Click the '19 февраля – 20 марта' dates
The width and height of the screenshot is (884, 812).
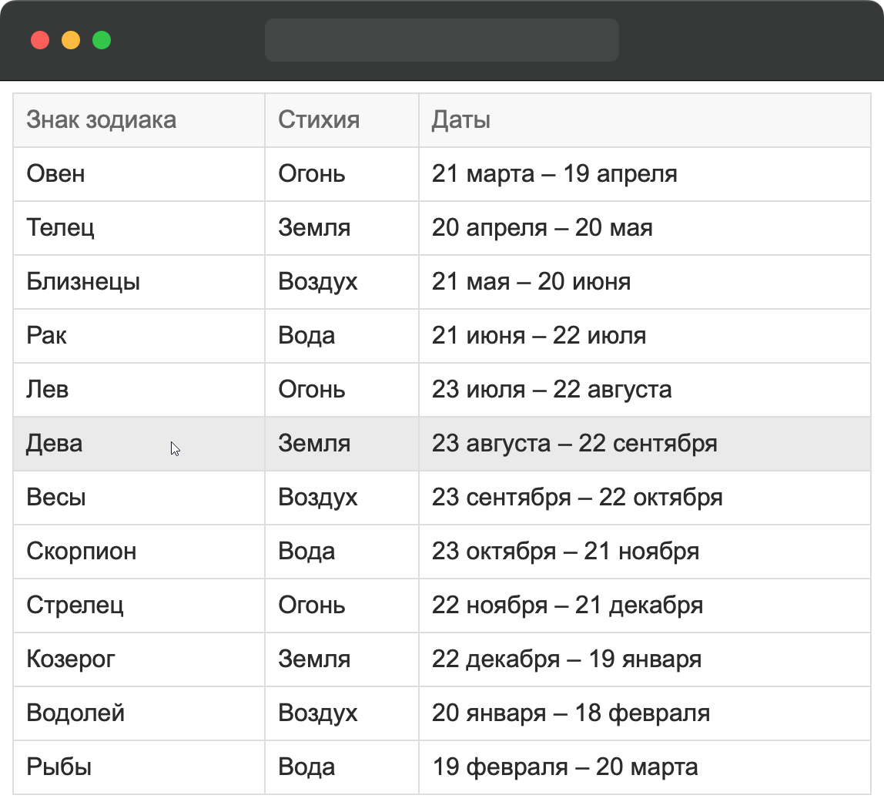click(x=564, y=767)
